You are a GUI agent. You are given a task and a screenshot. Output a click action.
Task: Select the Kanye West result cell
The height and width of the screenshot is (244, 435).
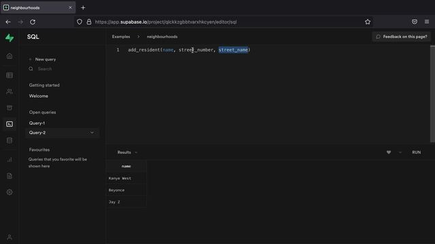pyautogui.click(x=126, y=178)
